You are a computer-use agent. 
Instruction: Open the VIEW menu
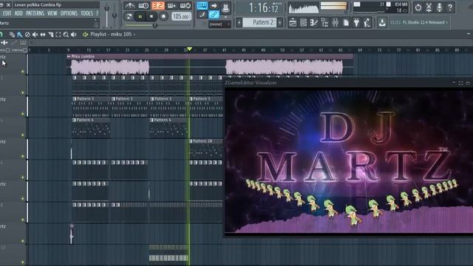pyautogui.click(x=52, y=13)
